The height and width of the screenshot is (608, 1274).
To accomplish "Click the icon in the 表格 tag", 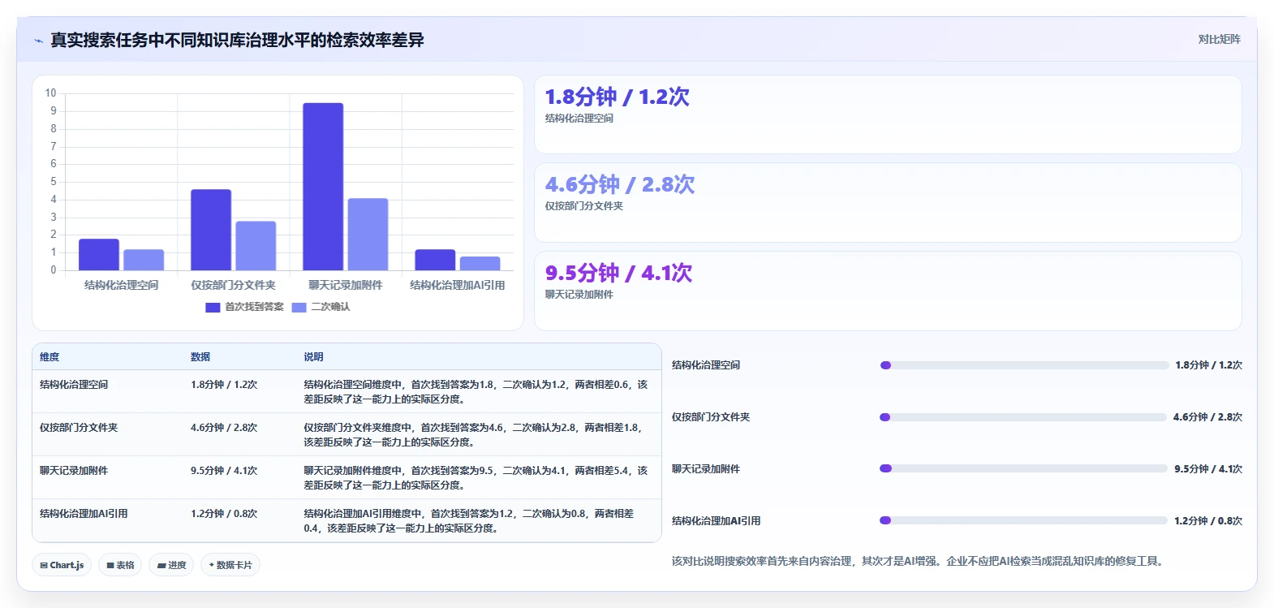I will 110,565.
